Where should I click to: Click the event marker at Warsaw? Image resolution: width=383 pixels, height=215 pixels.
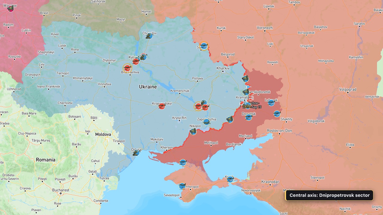click(x=10, y=8)
